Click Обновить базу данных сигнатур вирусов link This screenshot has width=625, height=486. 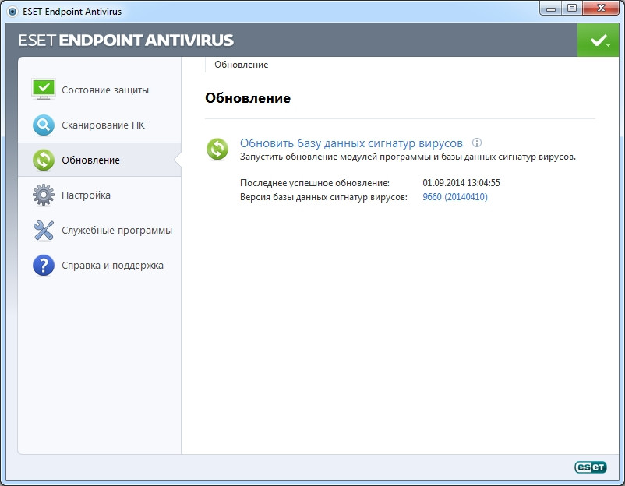351,143
